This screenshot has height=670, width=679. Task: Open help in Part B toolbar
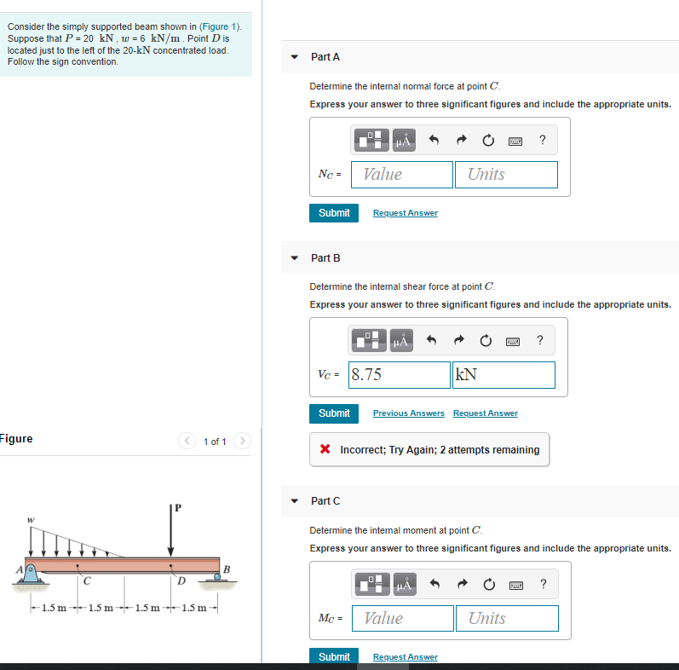[539, 340]
